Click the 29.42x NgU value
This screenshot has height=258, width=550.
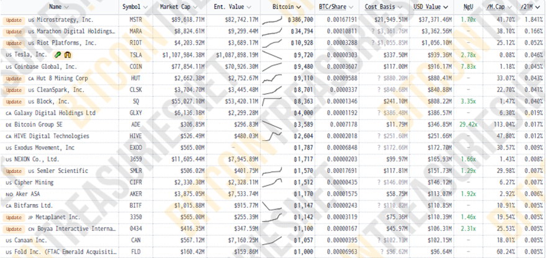(x=467, y=125)
